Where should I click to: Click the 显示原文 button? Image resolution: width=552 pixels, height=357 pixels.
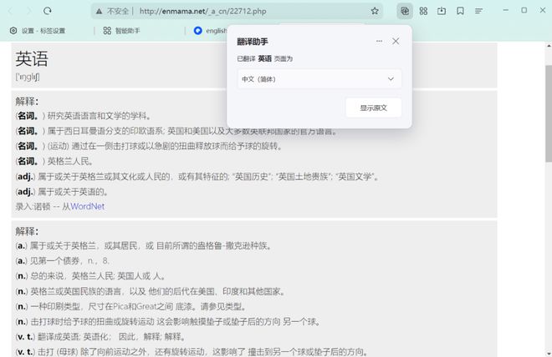(374, 108)
